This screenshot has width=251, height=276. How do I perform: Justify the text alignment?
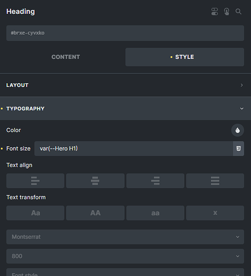(x=215, y=181)
